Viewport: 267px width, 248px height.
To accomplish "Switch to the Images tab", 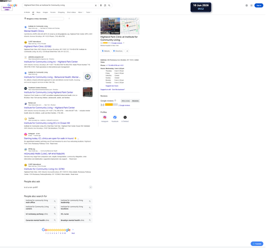I will tap(45, 12).
